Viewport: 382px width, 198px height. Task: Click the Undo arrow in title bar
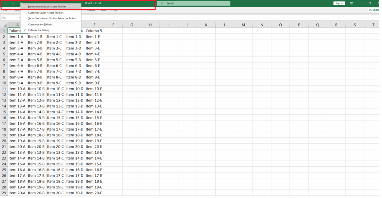pos(5,3)
